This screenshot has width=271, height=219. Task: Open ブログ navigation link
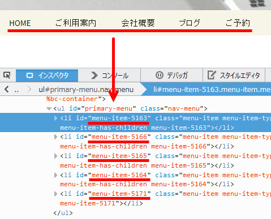coord(190,23)
